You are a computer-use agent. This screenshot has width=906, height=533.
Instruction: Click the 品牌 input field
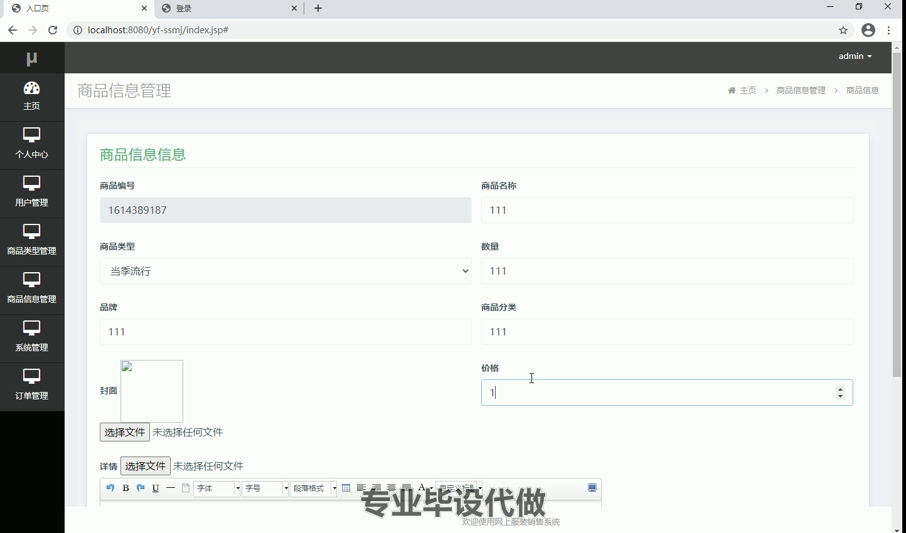[x=285, y=332]
